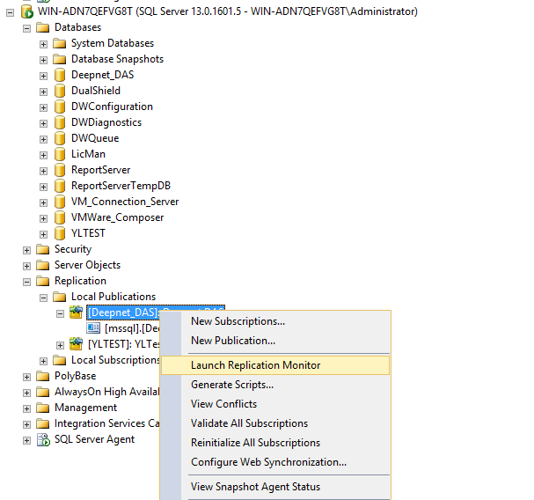
Task: Click the Deepnet_DAS database cylinder icon
Action: pos(60,75)
